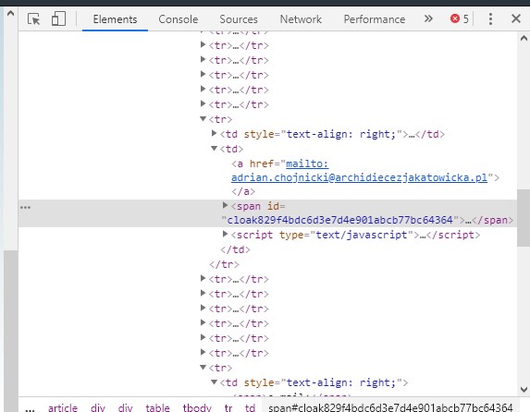Close the DevTools panel
Image resolution: width=530 pixels, height=412 pixels.
tap(516, 18)
